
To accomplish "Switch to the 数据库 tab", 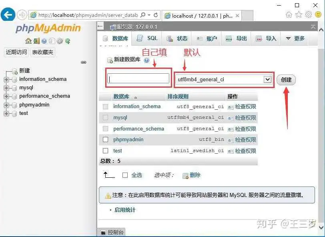I will click(116, 38).
